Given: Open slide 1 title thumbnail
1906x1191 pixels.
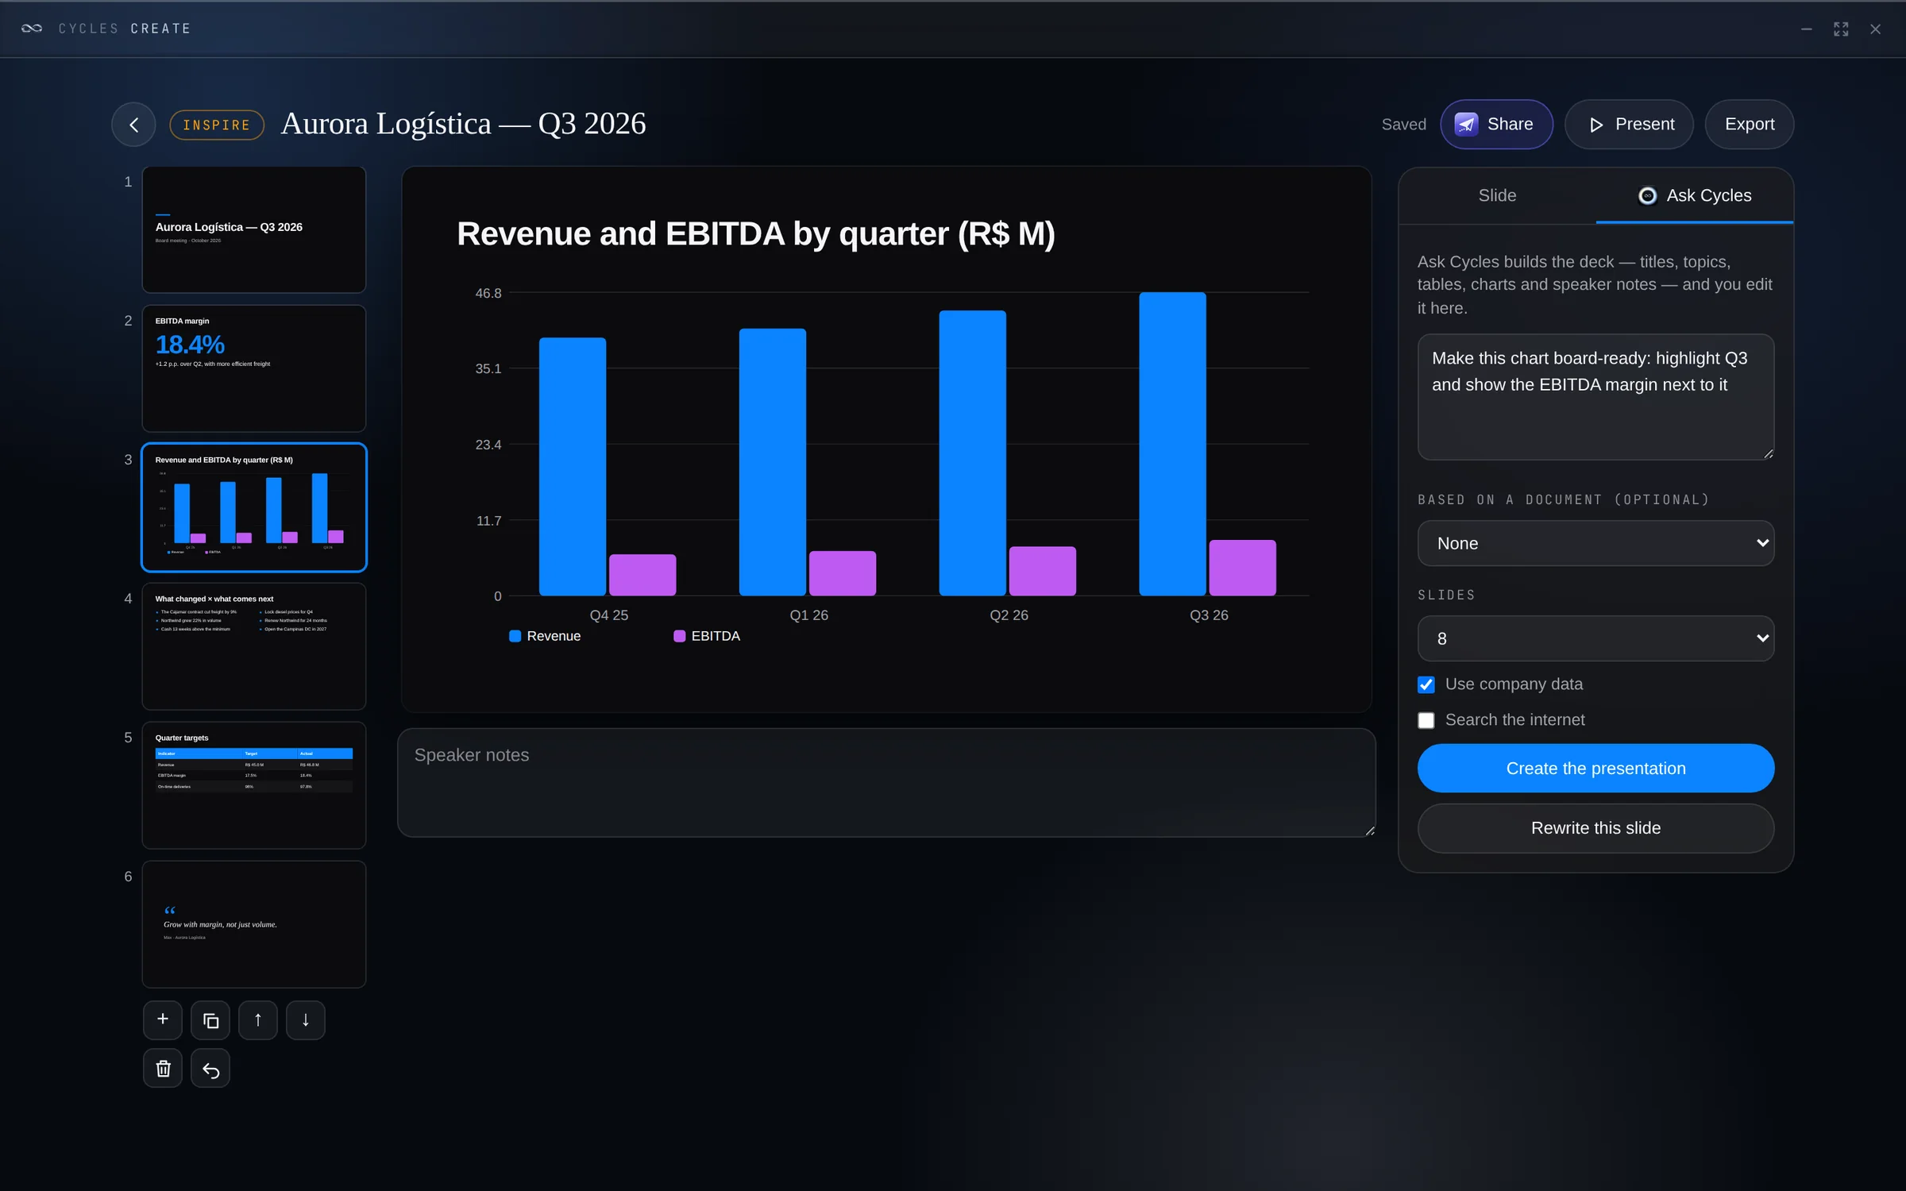Looking at the screenshot, I should click(254, 229).
